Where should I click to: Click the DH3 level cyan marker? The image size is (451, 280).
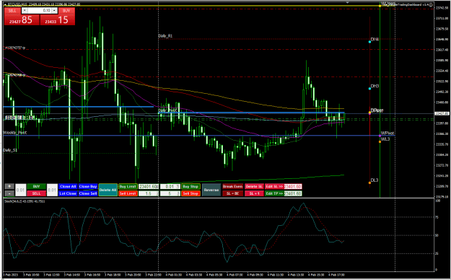tap(369, 89)
